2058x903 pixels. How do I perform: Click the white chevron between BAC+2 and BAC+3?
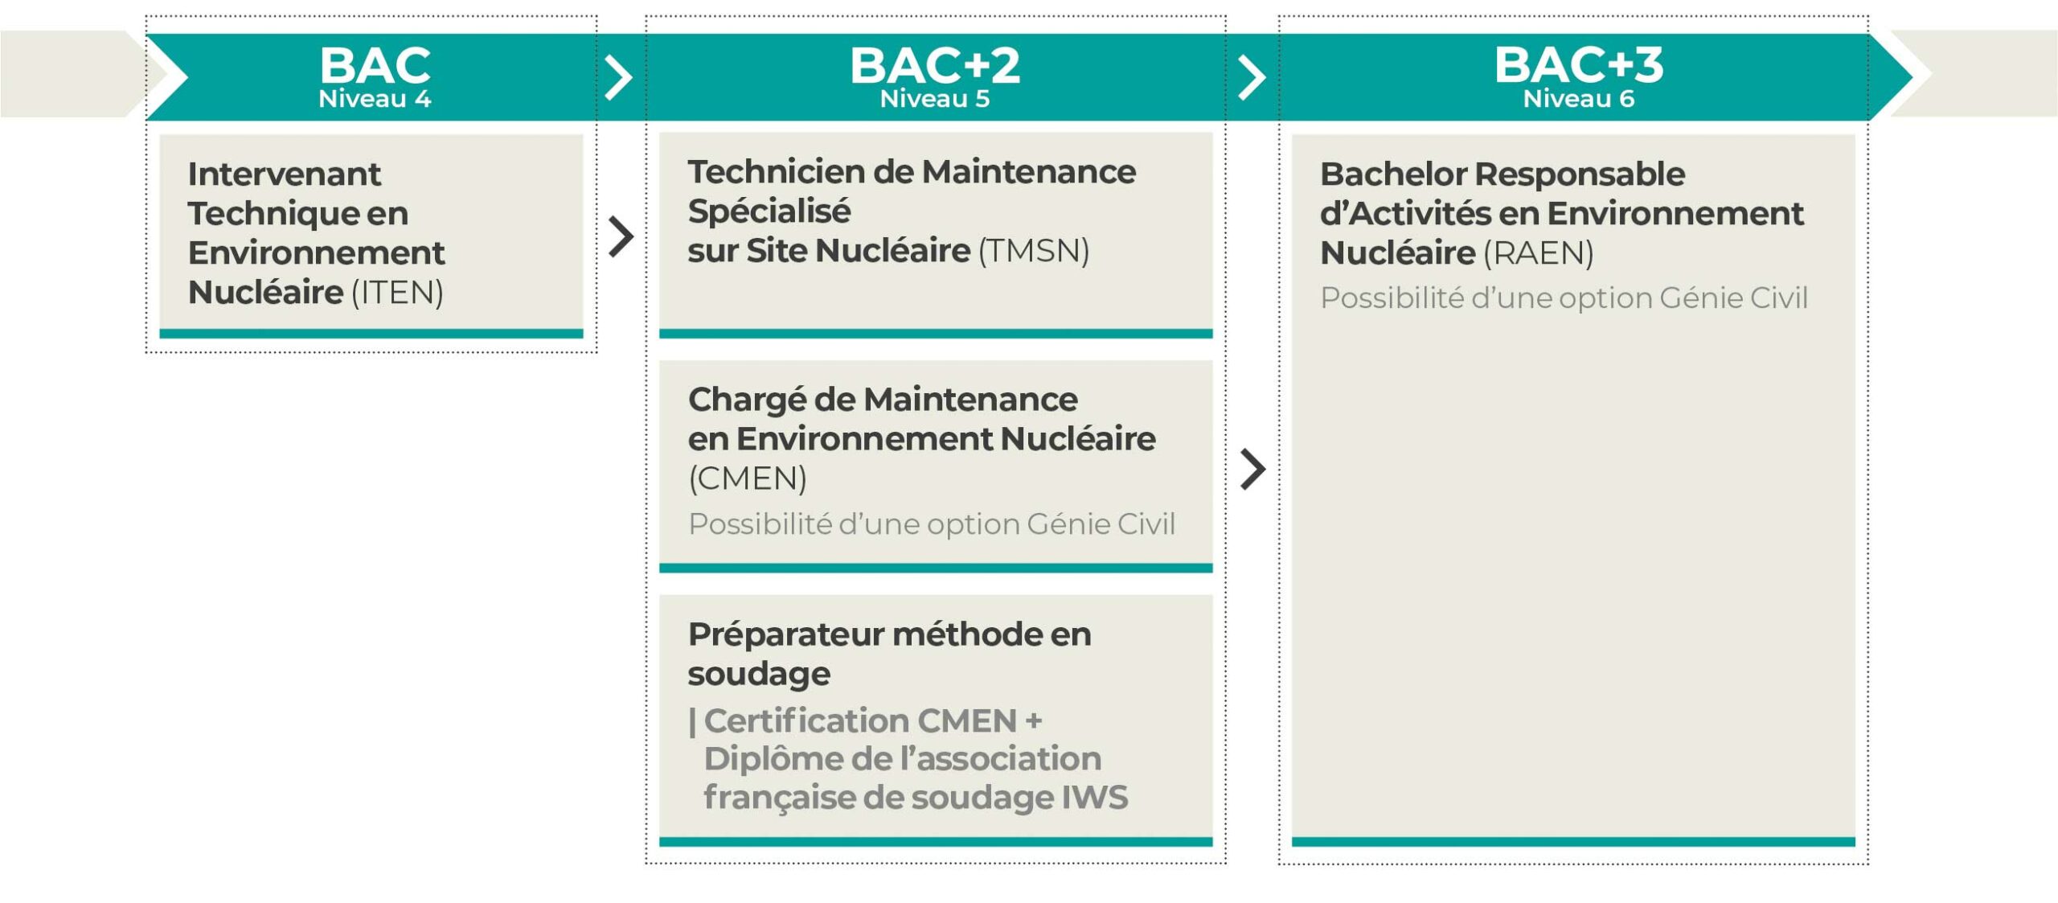pos(1252,78)
